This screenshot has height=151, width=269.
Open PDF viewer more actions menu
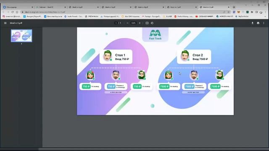264,23
